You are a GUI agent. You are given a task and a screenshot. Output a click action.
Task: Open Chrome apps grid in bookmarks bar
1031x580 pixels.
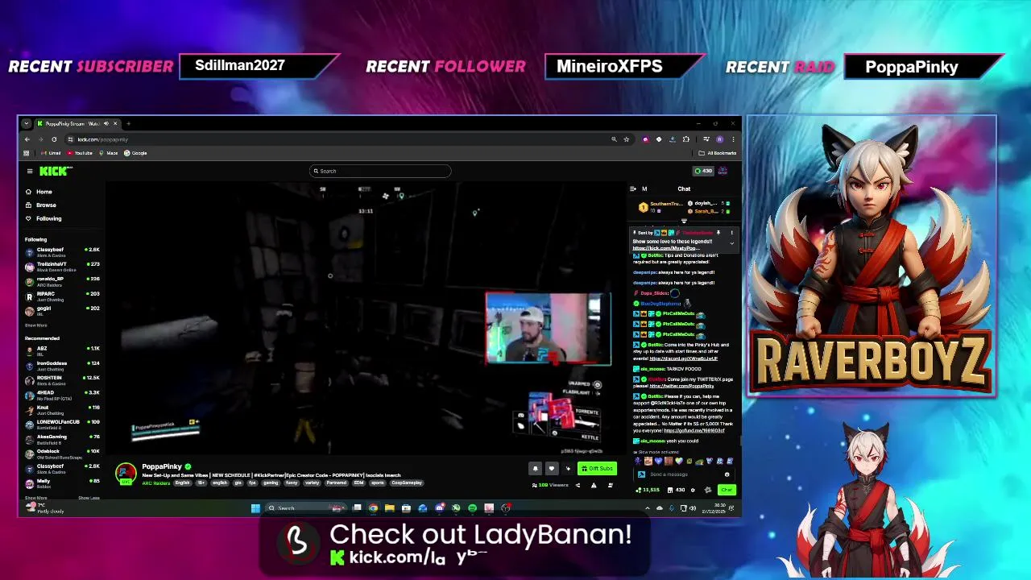tap(26, 153)
